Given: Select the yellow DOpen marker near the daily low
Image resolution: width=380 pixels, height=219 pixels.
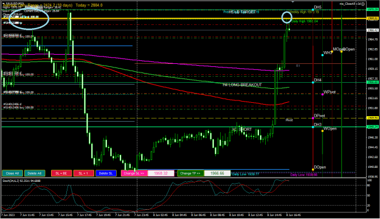Looking at the screenshot, I should pos(313,170).
